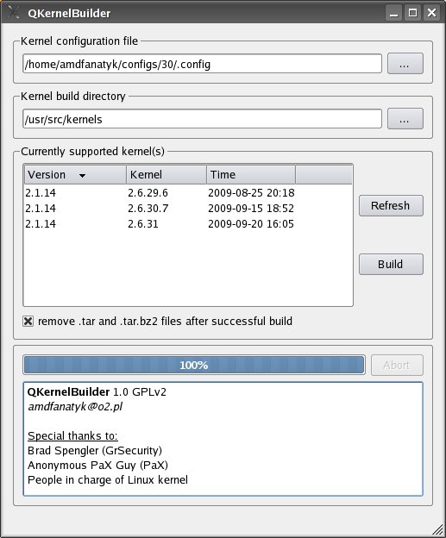The height and width of the screenshot is (538, 446).
Task: Click the Special thanks to heading
Action: point(72,436)
